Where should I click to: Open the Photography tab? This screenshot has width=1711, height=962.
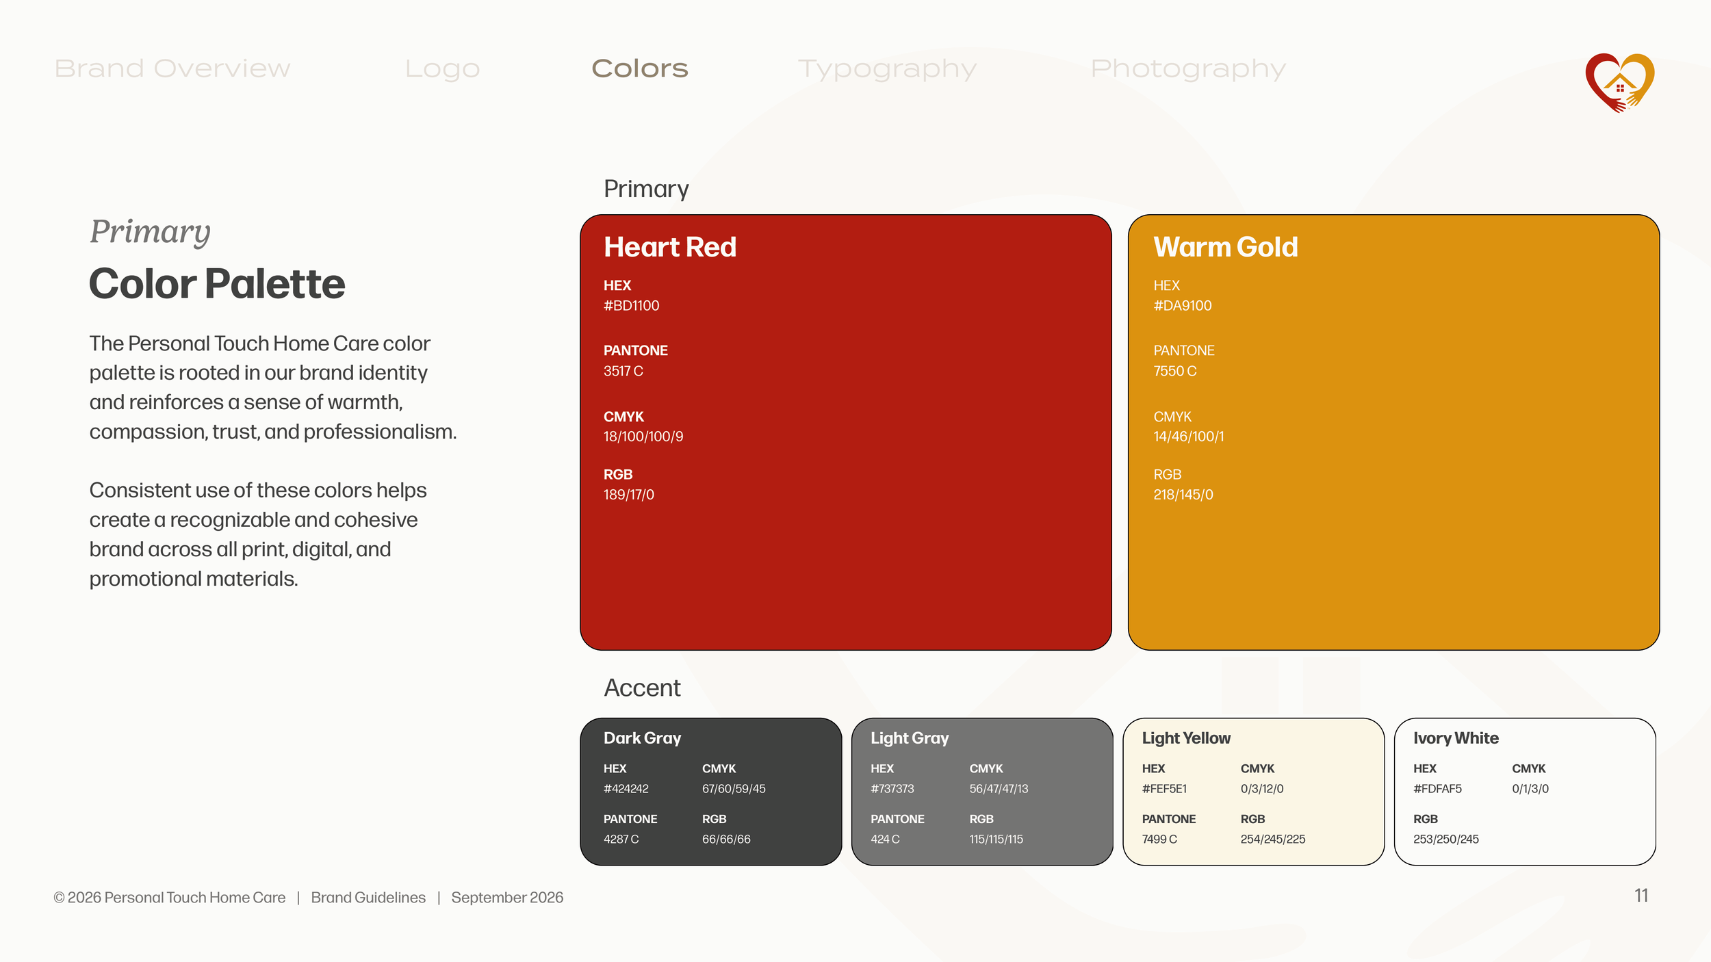[x=1189, y=69]
